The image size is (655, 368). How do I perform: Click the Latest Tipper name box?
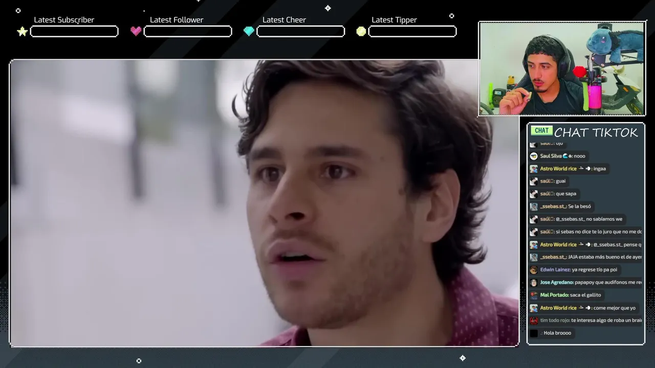412,32
